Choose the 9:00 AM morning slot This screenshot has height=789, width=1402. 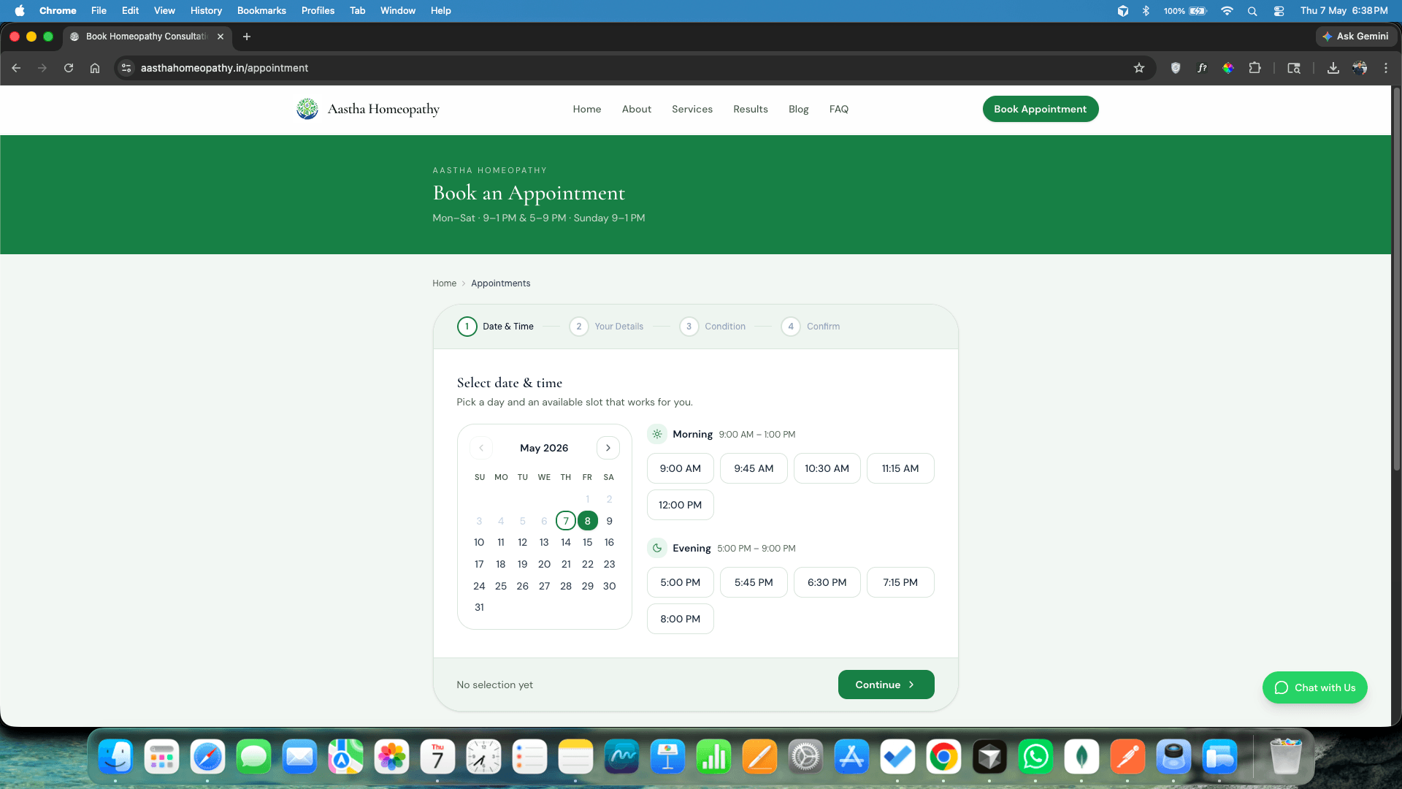click(681, 468)
